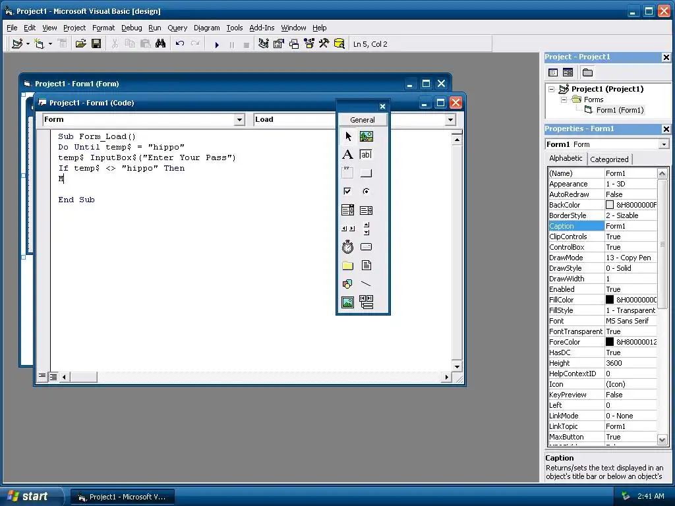The height and width of the screenshot is (506, 675).
Task: Open the Properties object dropdown for Form1
Action: 664,144
